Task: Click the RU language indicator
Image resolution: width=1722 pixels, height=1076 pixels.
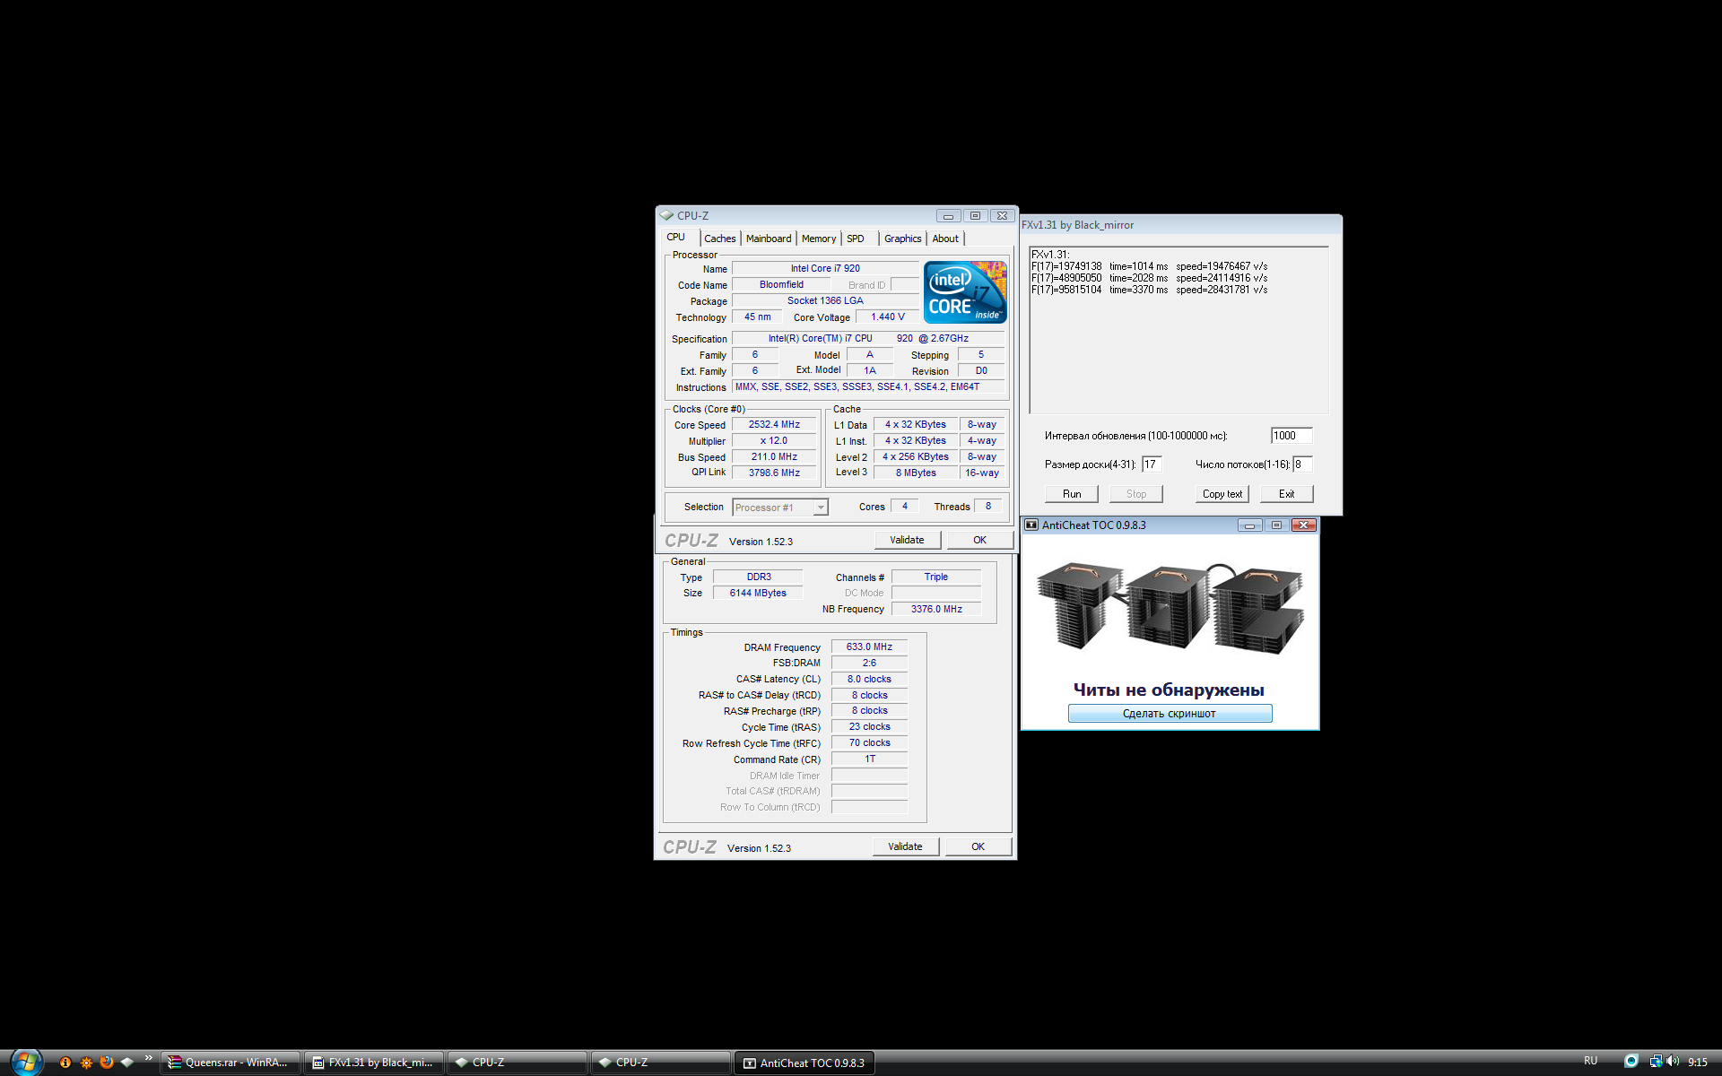Action: point(1591,1061)
